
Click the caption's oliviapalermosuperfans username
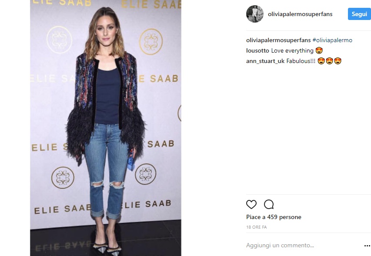point(278,40)
